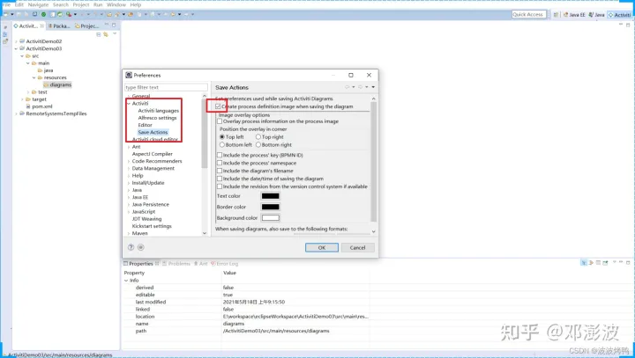Check Include the process' namespace

(220, 163)
